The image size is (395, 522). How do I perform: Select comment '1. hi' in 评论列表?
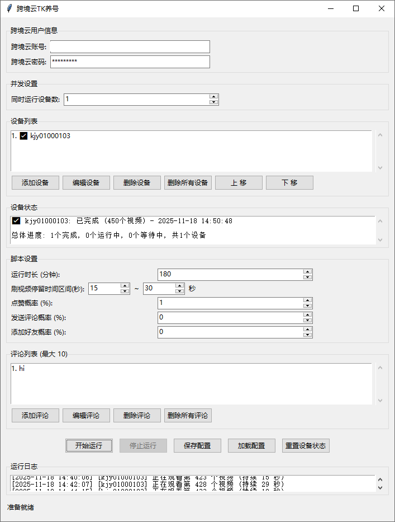(18, 369)
